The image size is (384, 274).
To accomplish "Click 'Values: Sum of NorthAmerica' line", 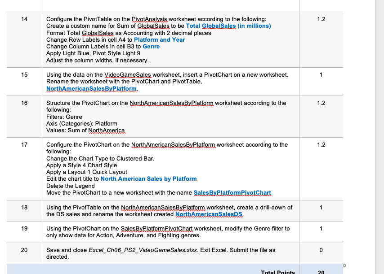I will [85, 130].
